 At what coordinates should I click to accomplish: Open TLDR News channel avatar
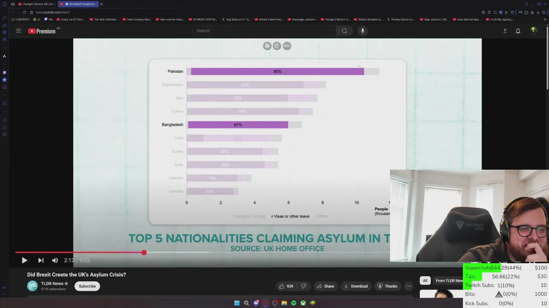point(32,286)
